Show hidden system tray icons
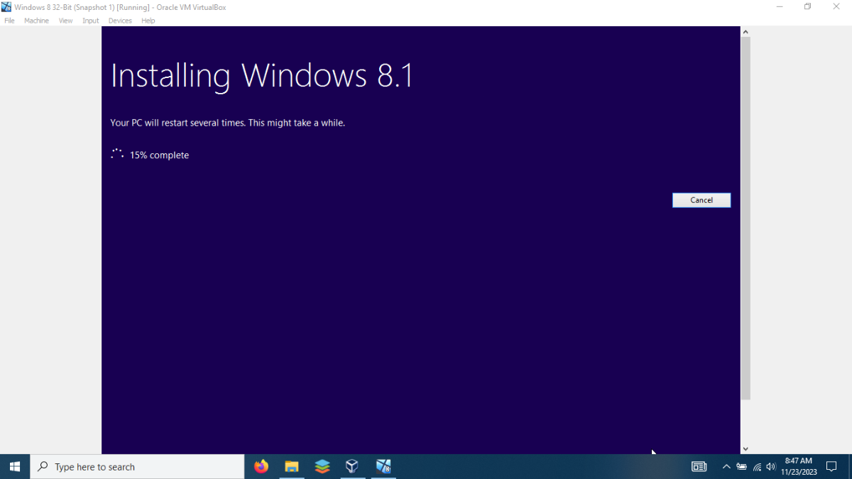The image size is (852, 479). point(726,466)
